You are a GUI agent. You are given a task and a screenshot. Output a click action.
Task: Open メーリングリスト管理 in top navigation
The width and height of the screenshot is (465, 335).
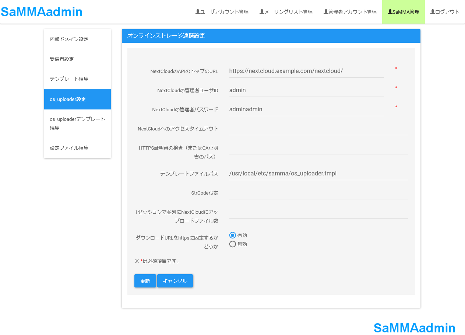click(x=286, y=12)
